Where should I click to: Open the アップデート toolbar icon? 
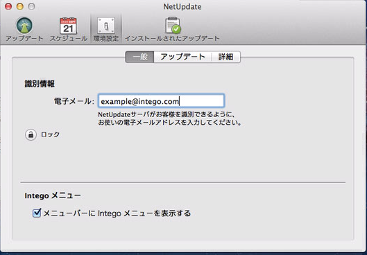pos(24,26)
